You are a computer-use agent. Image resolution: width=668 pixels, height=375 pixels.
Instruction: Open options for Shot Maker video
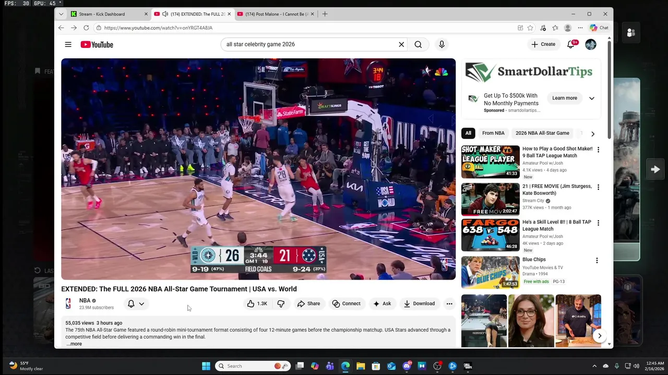(598, 149)
